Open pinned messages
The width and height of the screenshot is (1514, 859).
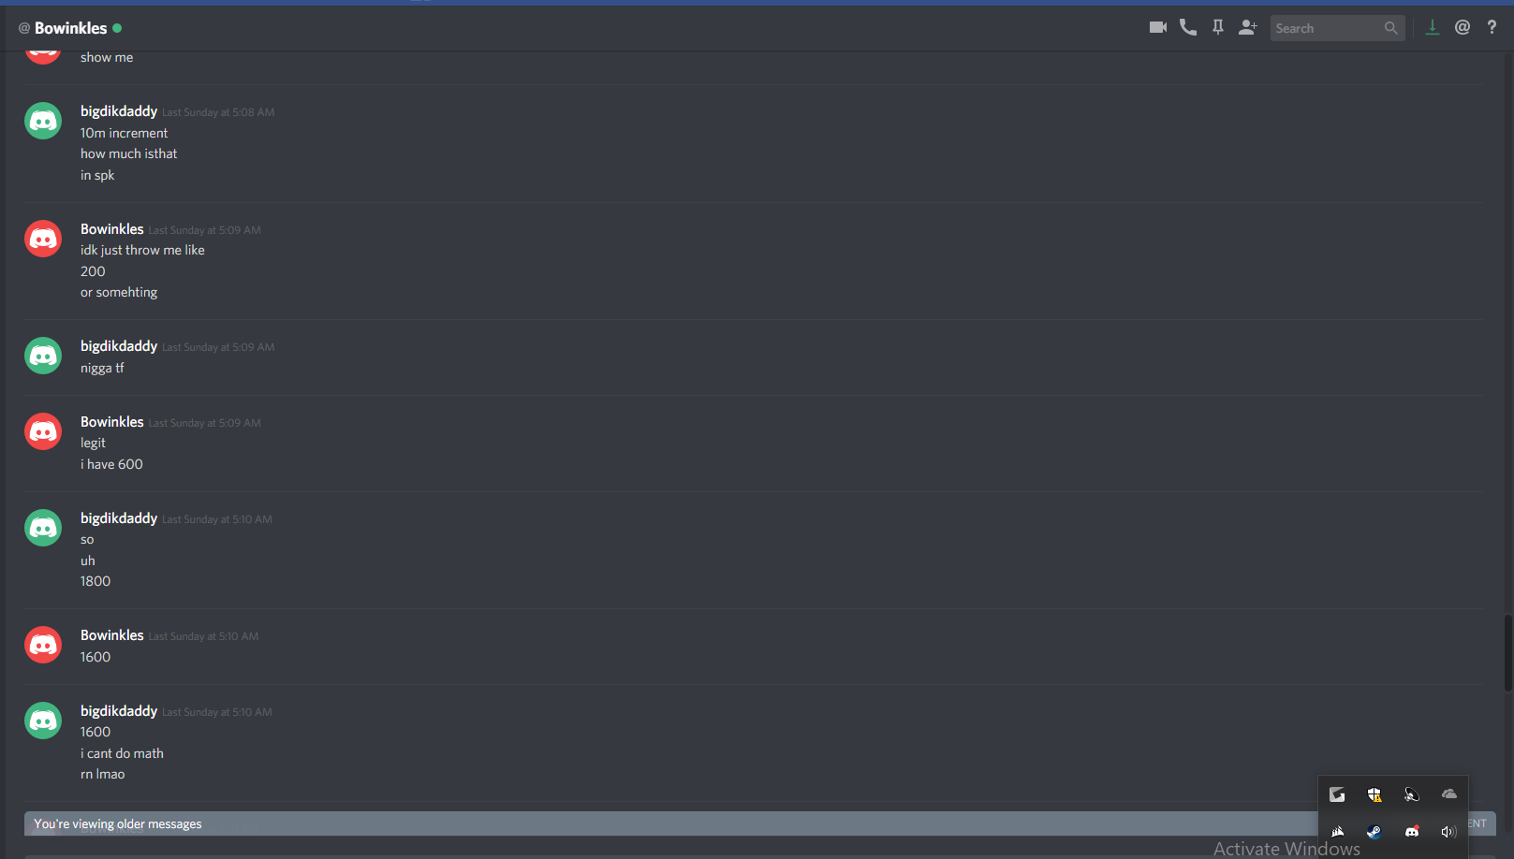[1218, 27]
